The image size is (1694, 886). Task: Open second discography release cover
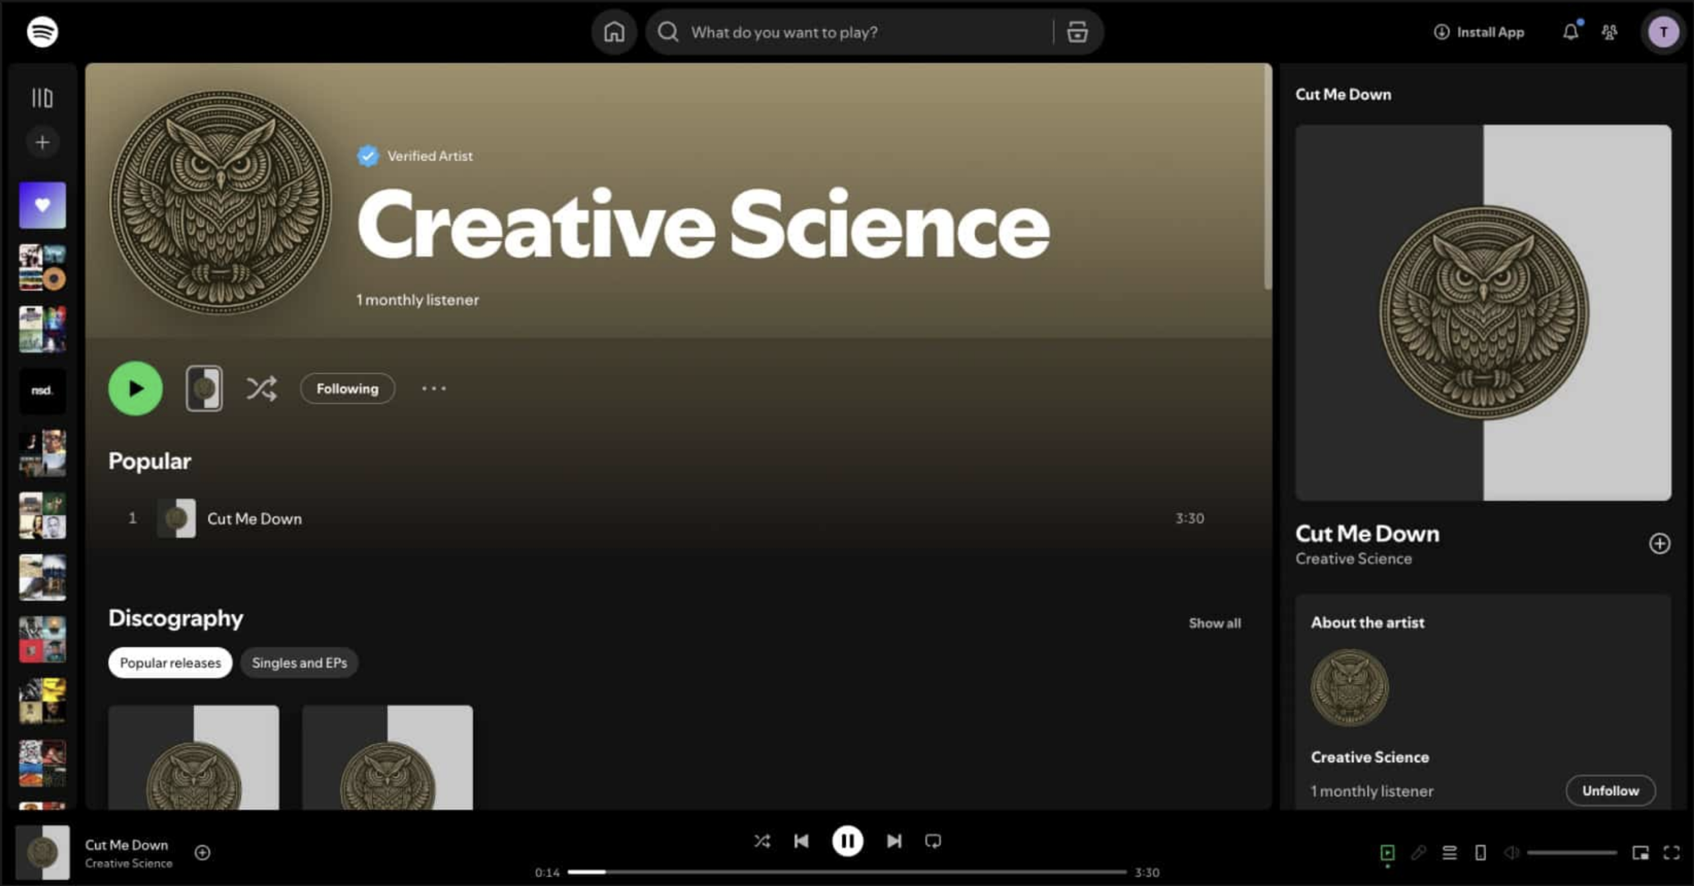[388, 758]
